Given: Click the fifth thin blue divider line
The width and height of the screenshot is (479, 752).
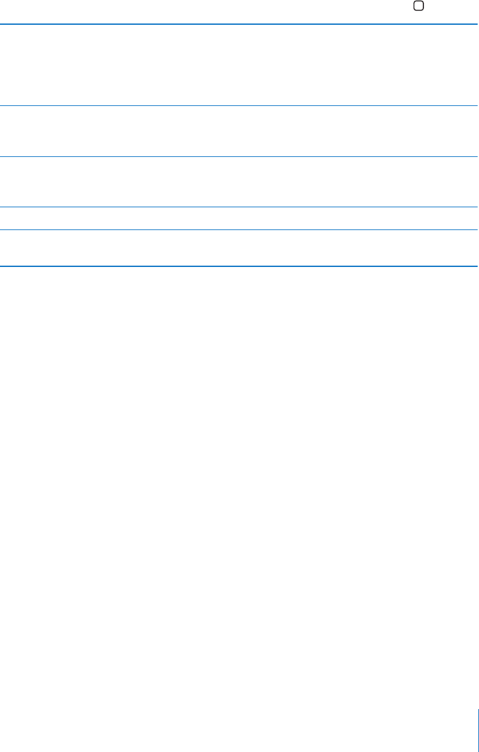Looking at the screenshot, I should [239, 229].
